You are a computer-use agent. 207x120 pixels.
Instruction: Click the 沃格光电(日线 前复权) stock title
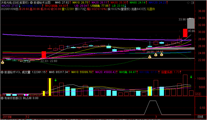click(15, 2)
